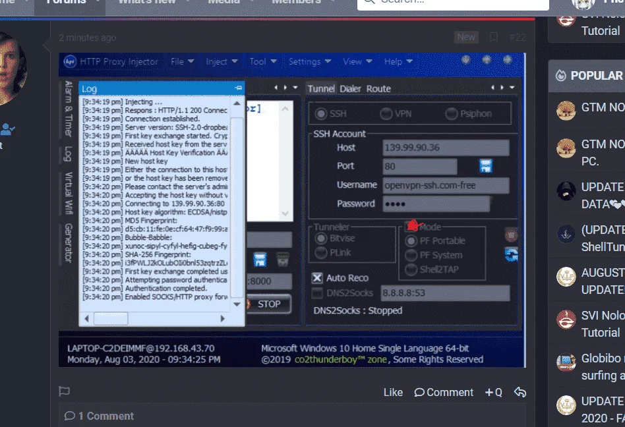
Task: Open the Tool menu
Action: coord(262,61)
